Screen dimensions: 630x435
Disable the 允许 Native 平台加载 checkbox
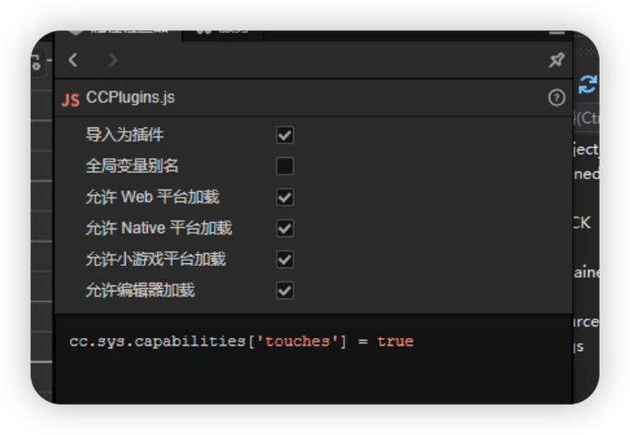coord(285,228)
